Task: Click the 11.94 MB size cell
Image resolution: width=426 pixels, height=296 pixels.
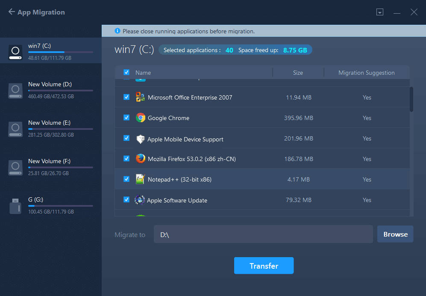Action: point(299,97)
